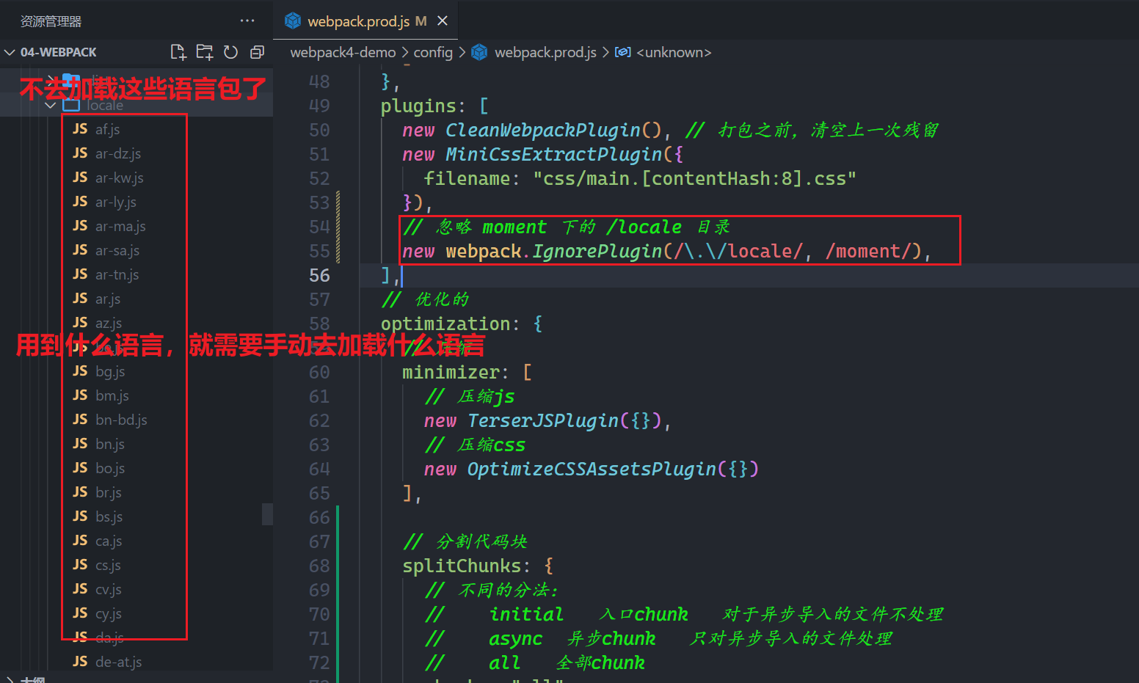Click the JS icon beside cy.js

click(x=80, y=613)
